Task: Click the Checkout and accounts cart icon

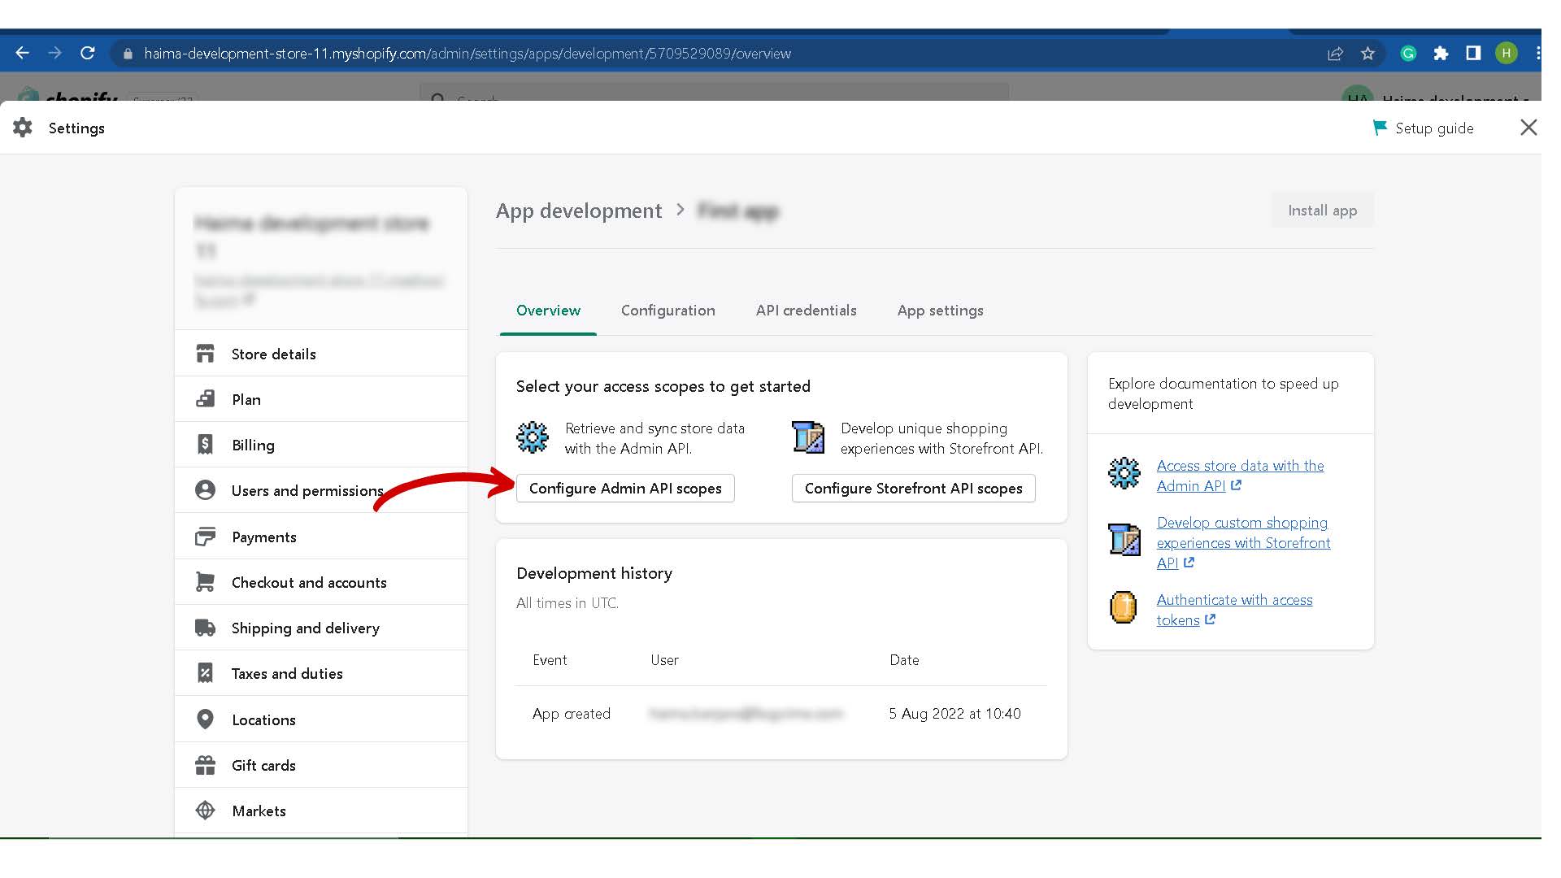Action: (x=205, y=582)
